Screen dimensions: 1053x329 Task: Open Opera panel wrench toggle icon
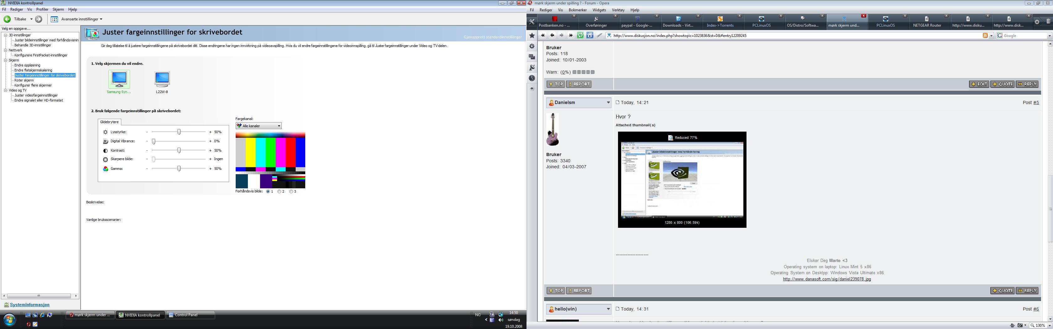(532, 22)
